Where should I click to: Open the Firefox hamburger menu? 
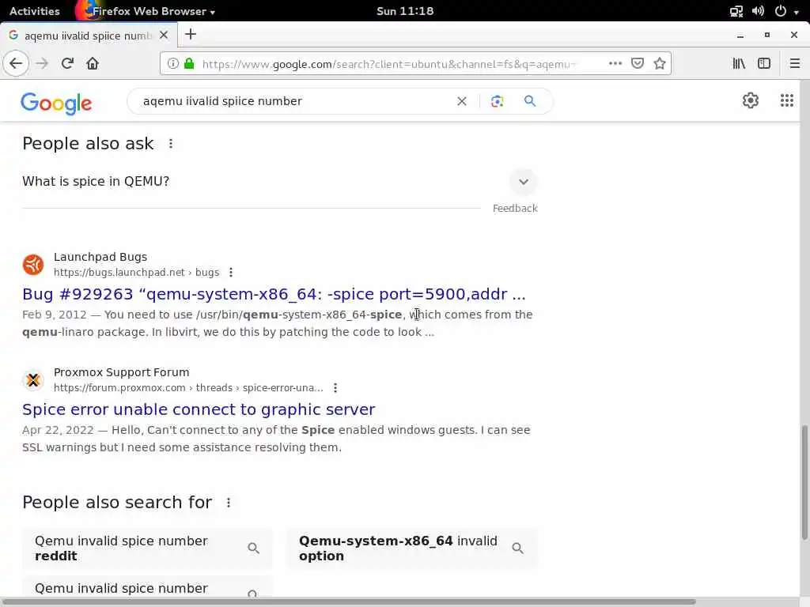(x=794, y=63)
